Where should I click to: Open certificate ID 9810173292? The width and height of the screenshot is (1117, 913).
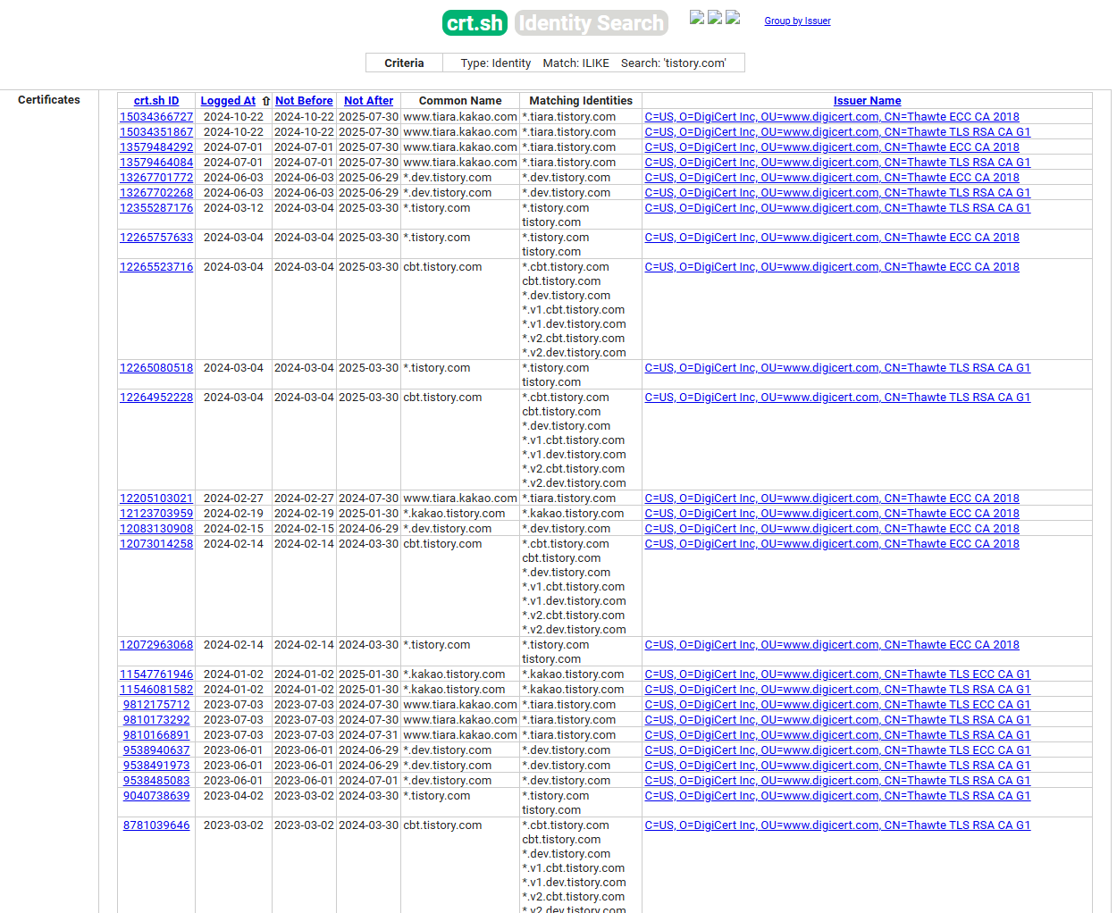(x=156, y=720)
